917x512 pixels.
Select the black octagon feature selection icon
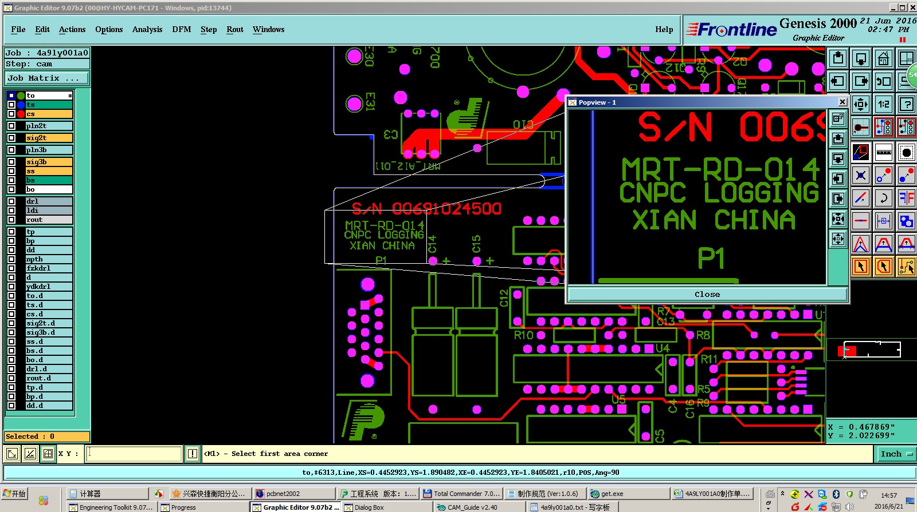907,152
